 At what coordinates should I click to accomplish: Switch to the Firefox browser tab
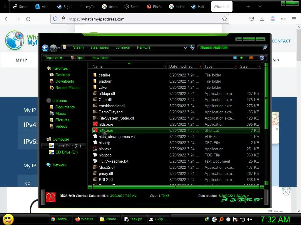click(154, 6)
